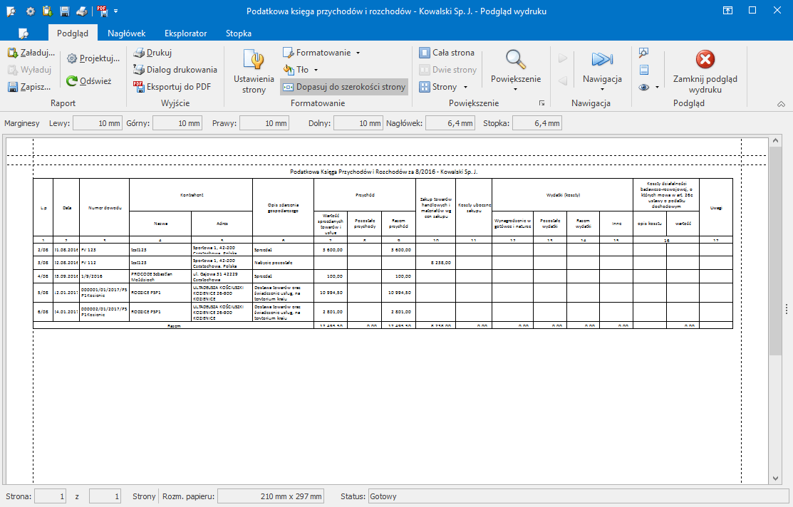
Task: Toggle Dopasuj do szerokości strony
Action: [x=346, y=86]
